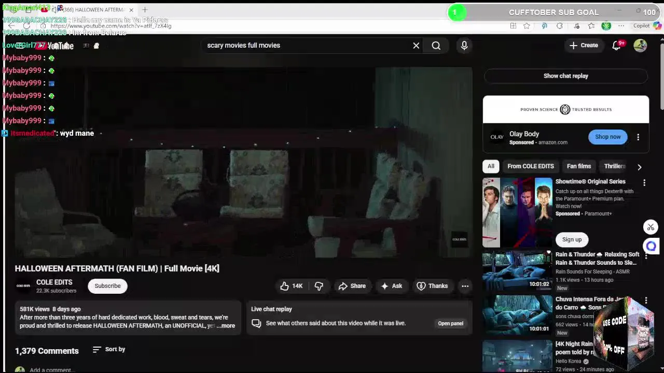The height and width of the screenshot is (373, 664).
Task: Open the Rain & Thunder video title
Action: tap(597, 259)
